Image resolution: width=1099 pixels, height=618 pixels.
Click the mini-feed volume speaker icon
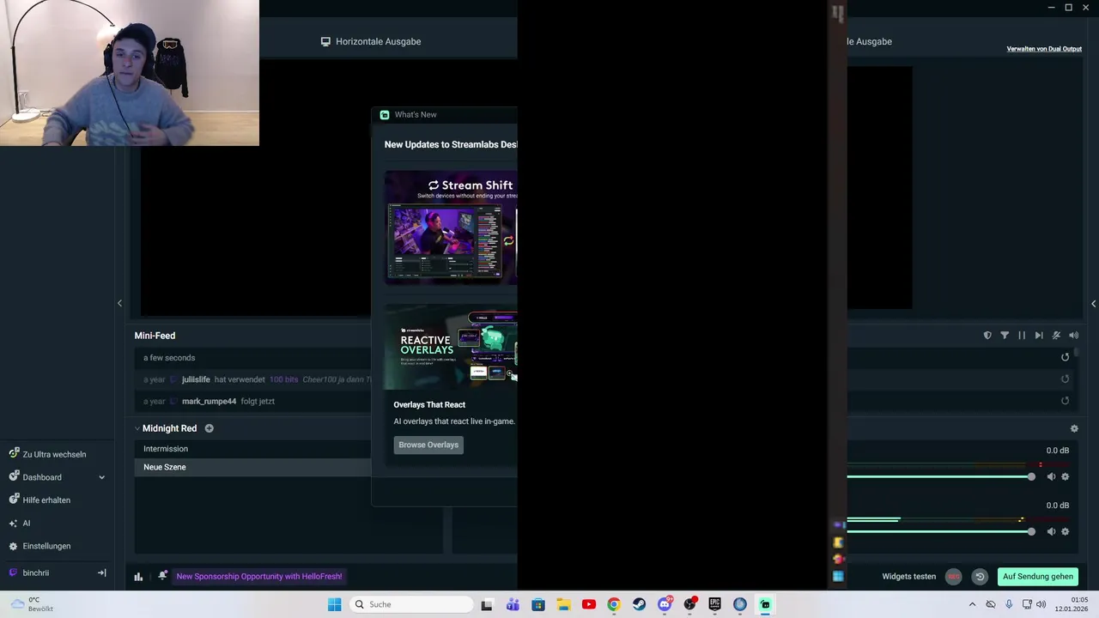click(1073, 336)
